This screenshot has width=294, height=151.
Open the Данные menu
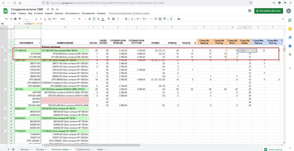point(59,13)
